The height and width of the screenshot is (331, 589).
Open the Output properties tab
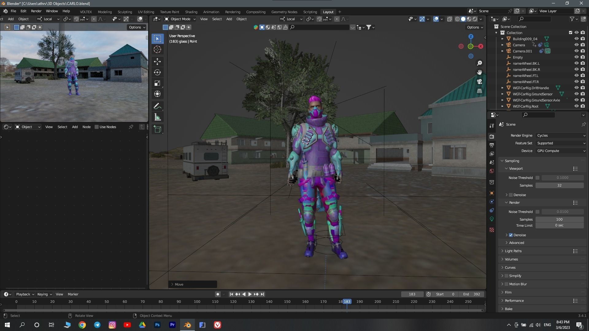coord(492,145)
